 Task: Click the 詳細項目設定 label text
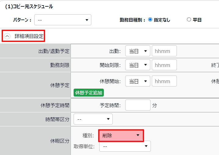29,36
